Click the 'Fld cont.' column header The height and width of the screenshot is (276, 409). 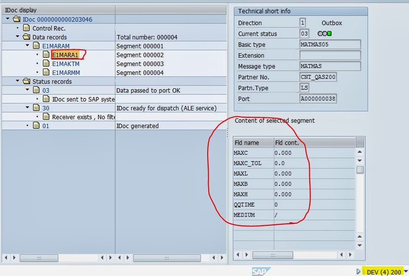(x=315, y=142)
